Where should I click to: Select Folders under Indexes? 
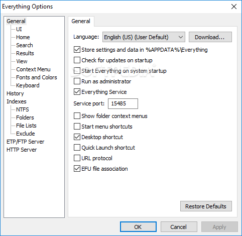tap(25, 117)
